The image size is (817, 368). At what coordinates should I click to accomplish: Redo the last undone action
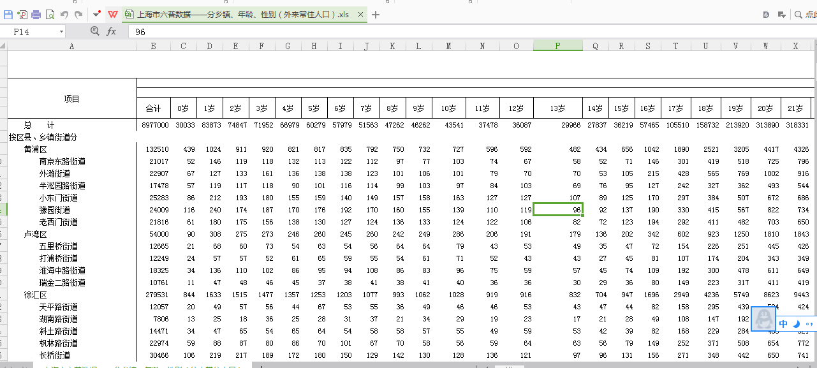tap(78, 15)
